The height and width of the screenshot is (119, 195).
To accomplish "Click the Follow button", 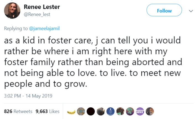I will pyautogui.click(x=164, y=11).
